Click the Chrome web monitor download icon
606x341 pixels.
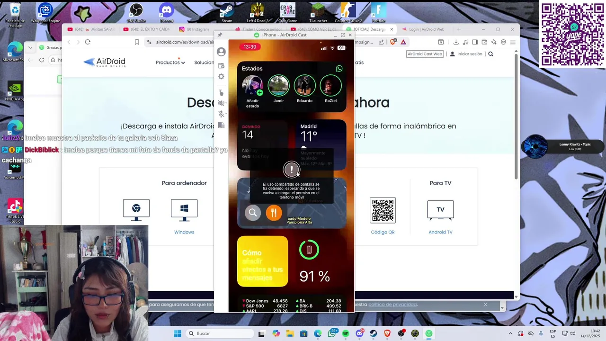(136, 210)
